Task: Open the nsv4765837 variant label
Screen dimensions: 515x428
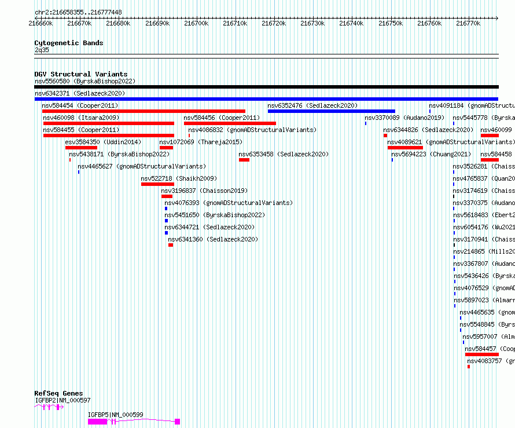Action: (484, 178)
